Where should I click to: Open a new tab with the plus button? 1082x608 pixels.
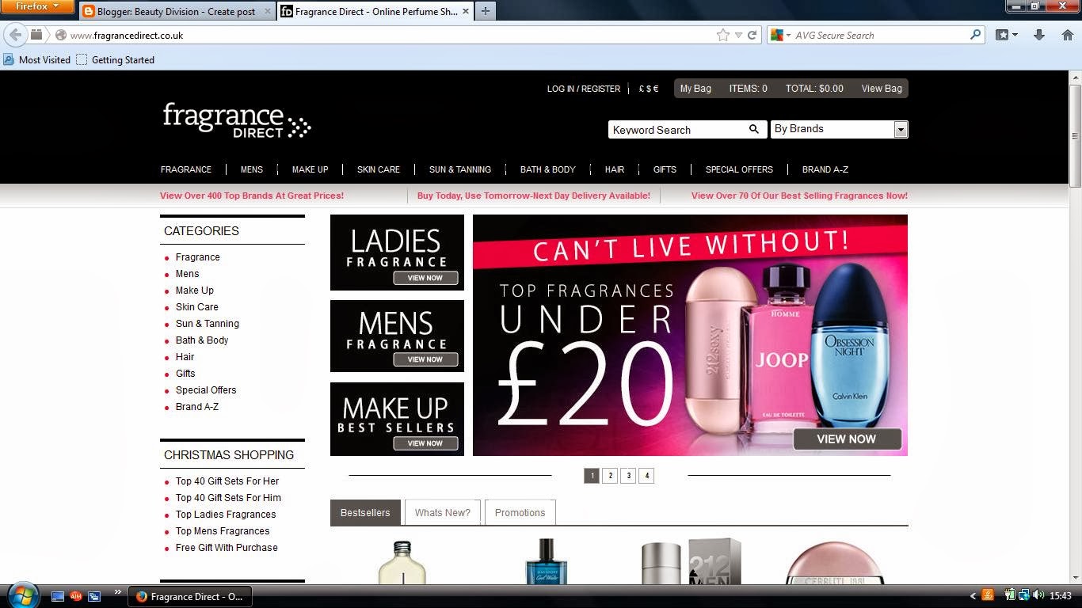(485, 11)
